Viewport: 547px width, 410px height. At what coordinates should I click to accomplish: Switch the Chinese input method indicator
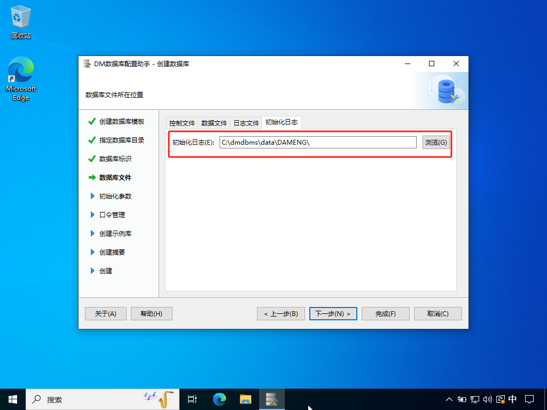pos(512,399)
